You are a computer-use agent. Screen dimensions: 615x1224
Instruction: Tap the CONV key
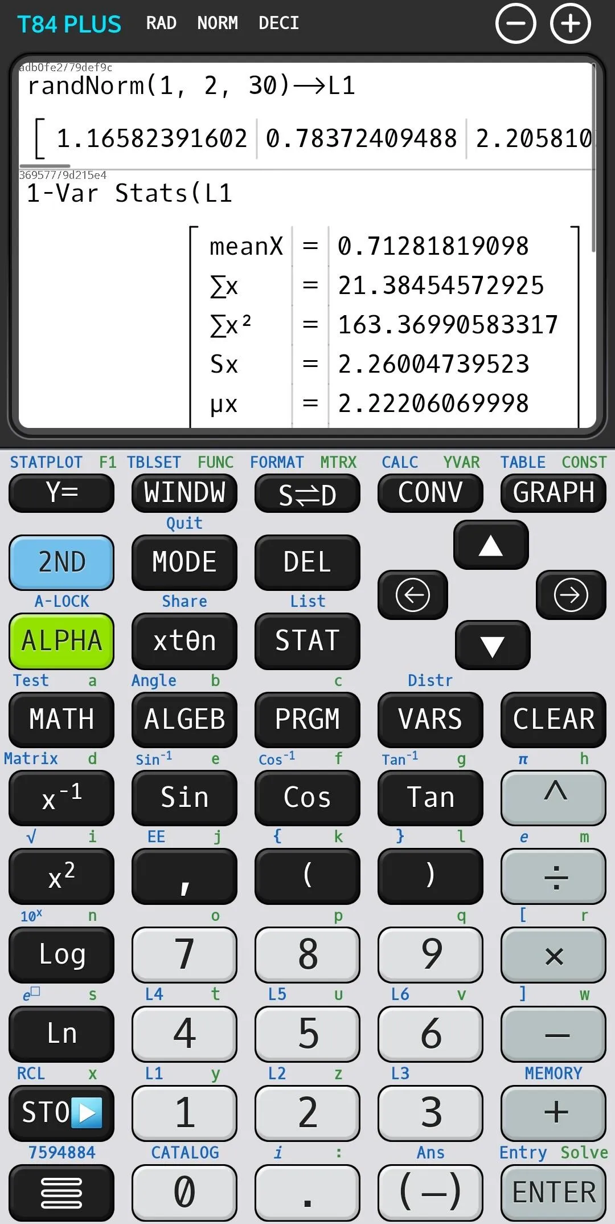pyautogui.click(x=430, y=494)
